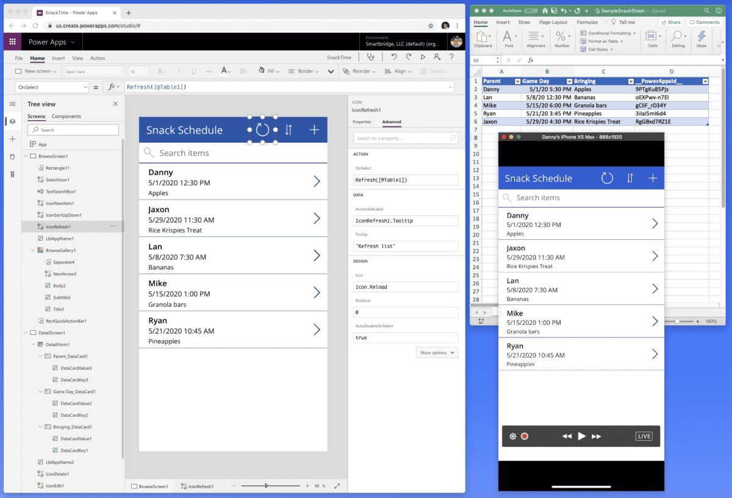Open the OnSelect property dropdown
This screenshot has width=732, height=498.
coord(85,87)
